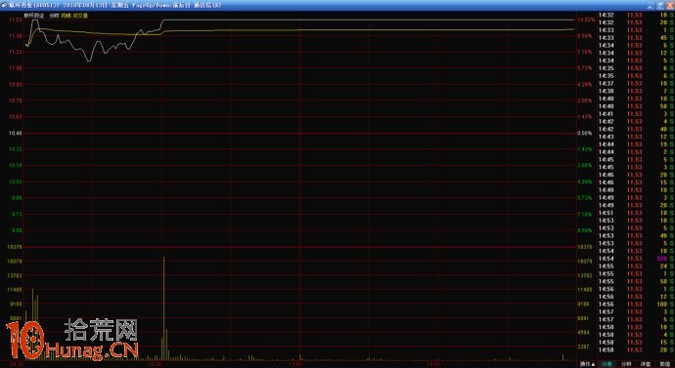Click the 10.48 baseline price label
The width and height of the screenshot is (675, 368).
pos(15,133)
